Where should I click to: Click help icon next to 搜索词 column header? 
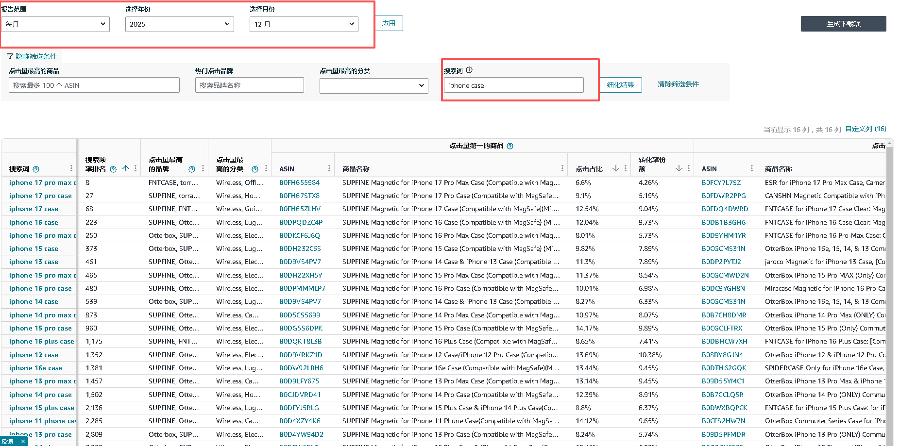pyautogui.click(x=36, y=169)
